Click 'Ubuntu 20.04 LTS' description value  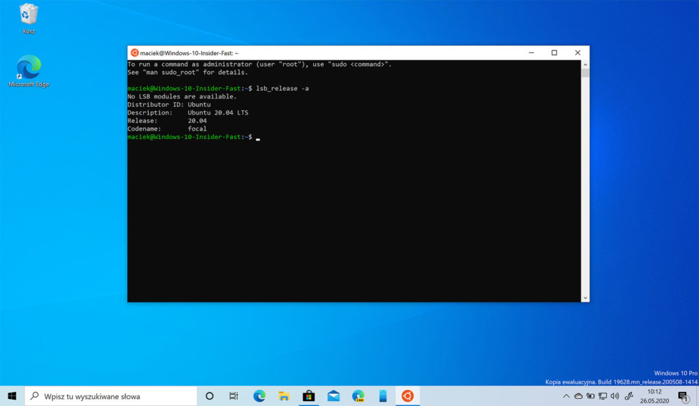pos(218,113)
